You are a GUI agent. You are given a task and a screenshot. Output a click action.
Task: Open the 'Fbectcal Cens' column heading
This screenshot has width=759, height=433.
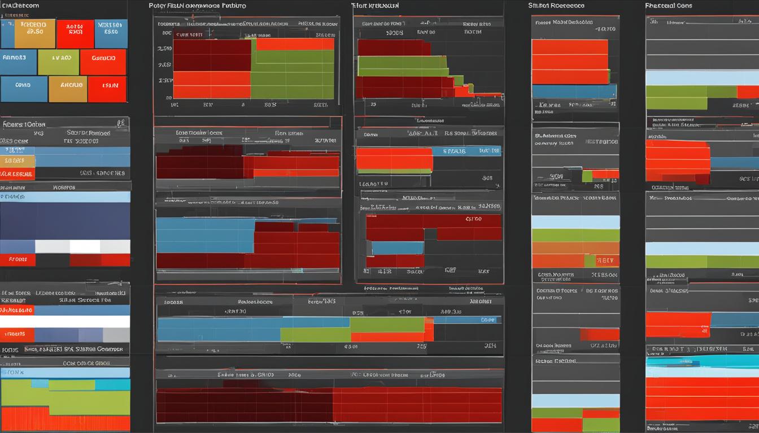pyautogui.click(x=669, y=6)
